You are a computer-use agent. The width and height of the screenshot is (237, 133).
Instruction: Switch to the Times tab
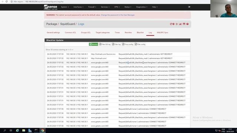pos(117,33)
